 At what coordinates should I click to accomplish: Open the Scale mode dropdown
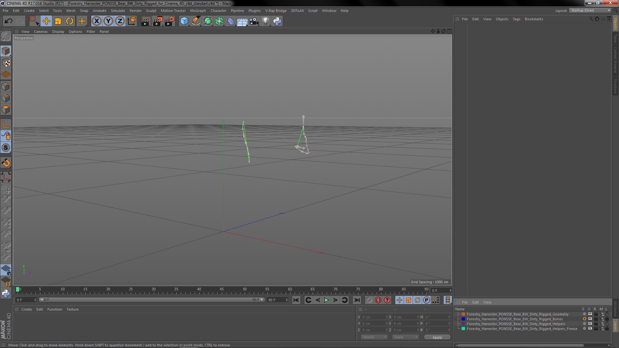406,337
